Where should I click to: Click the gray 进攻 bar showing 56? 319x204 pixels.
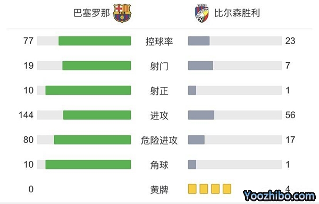[201, 115]
